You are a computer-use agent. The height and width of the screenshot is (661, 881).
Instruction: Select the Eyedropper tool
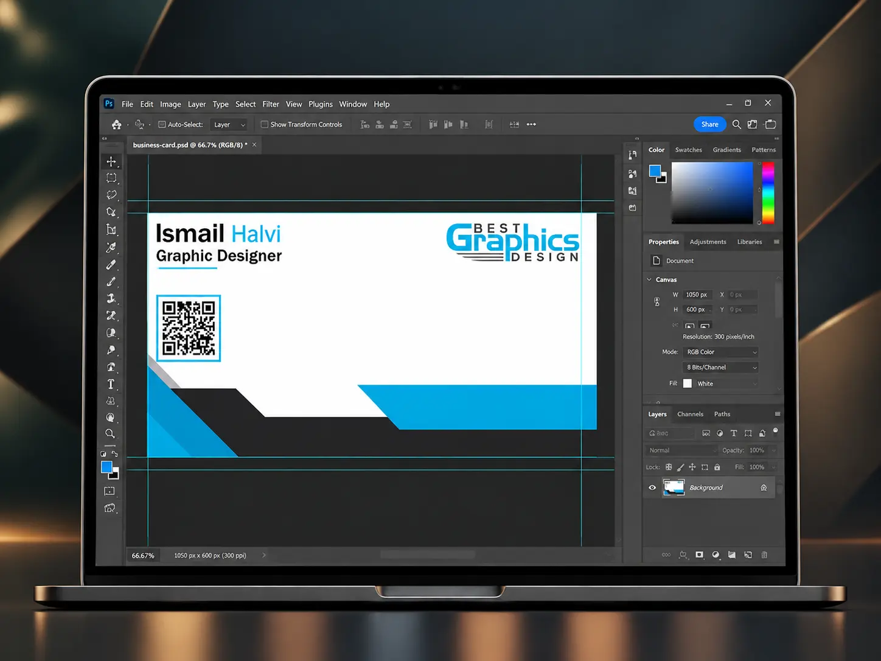(111, 247)
